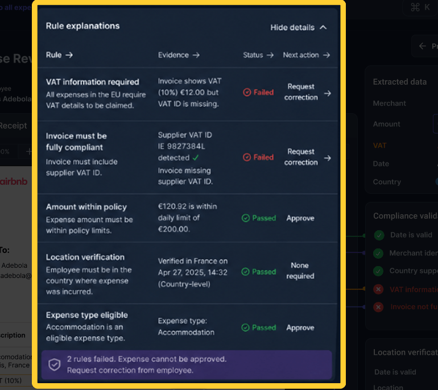Click Approve for Amount within policy rule
The height and width of the screenshot is (390, 438).
[x=300, y=218]
